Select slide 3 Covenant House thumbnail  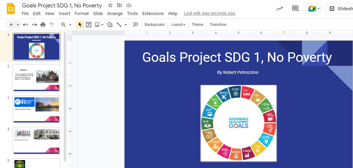click(36, 110)
